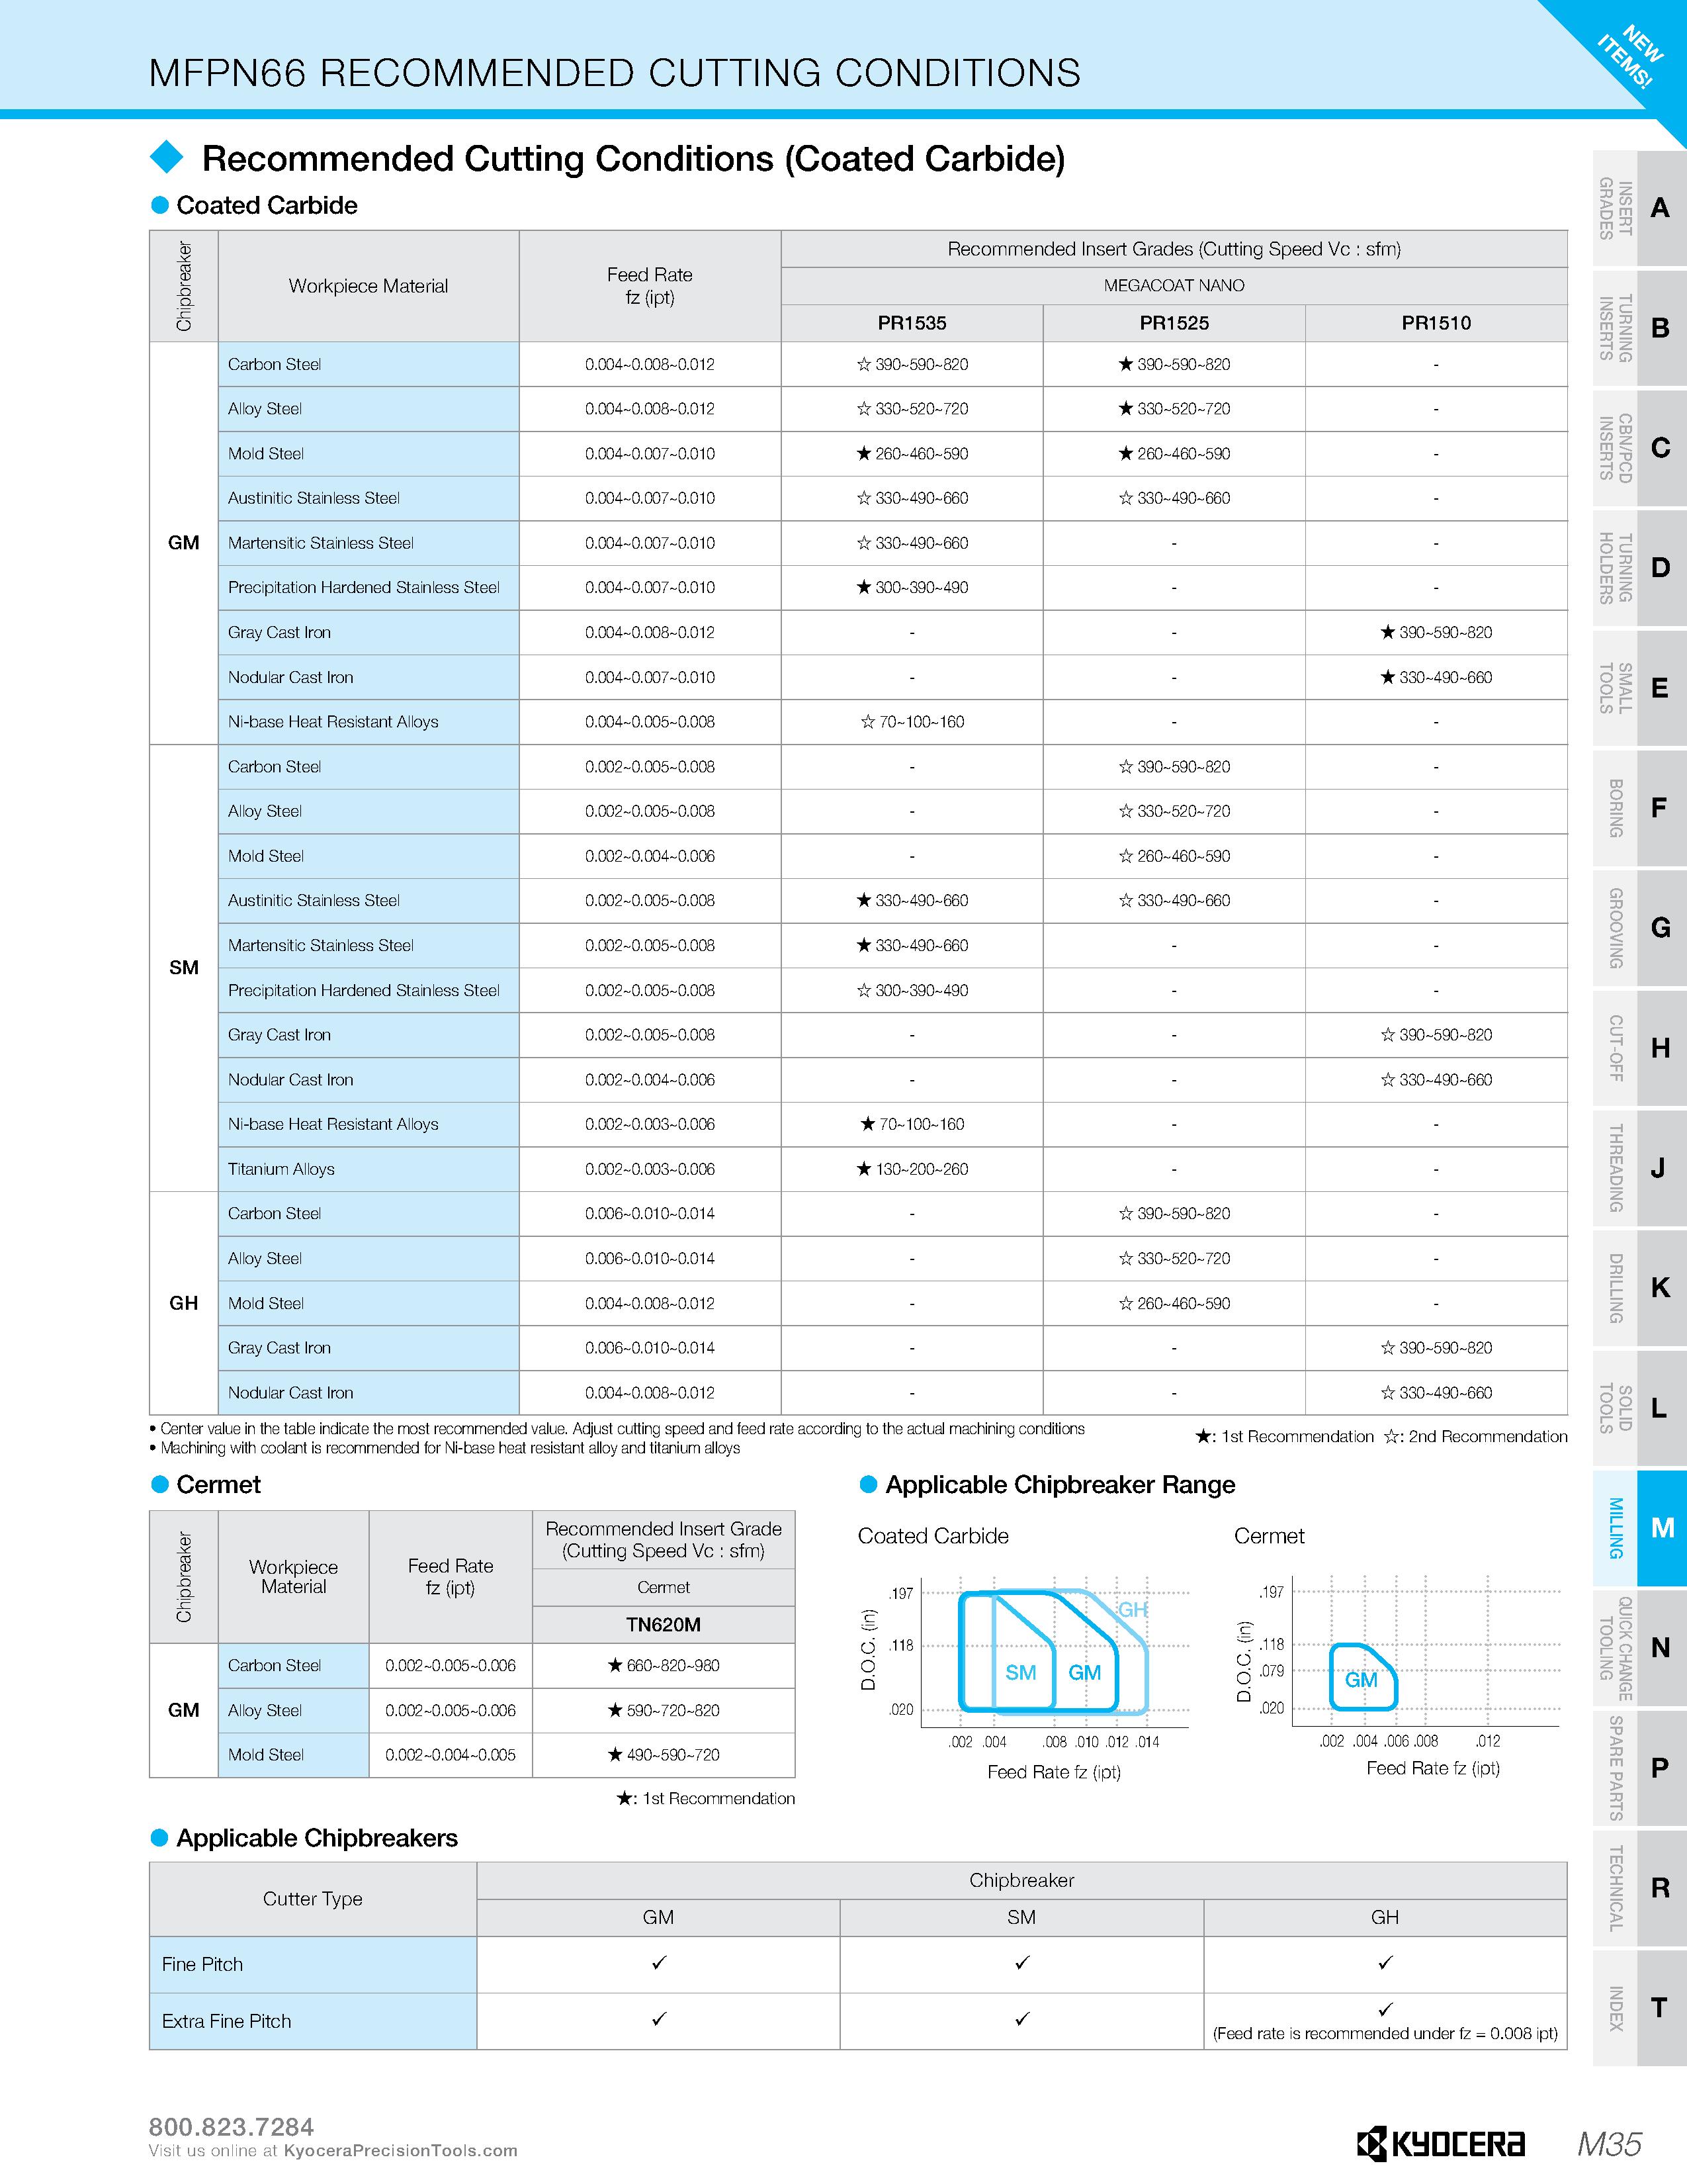Viewport: 1687px width, 2184px height.
Task: Click the 2nd Recommendation legend under Coated Carbide table
Action: [x=1476, y=1436]
